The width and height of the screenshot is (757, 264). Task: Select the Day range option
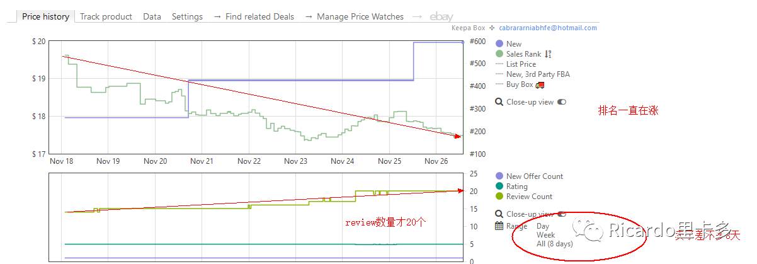(x=543, y=226)
